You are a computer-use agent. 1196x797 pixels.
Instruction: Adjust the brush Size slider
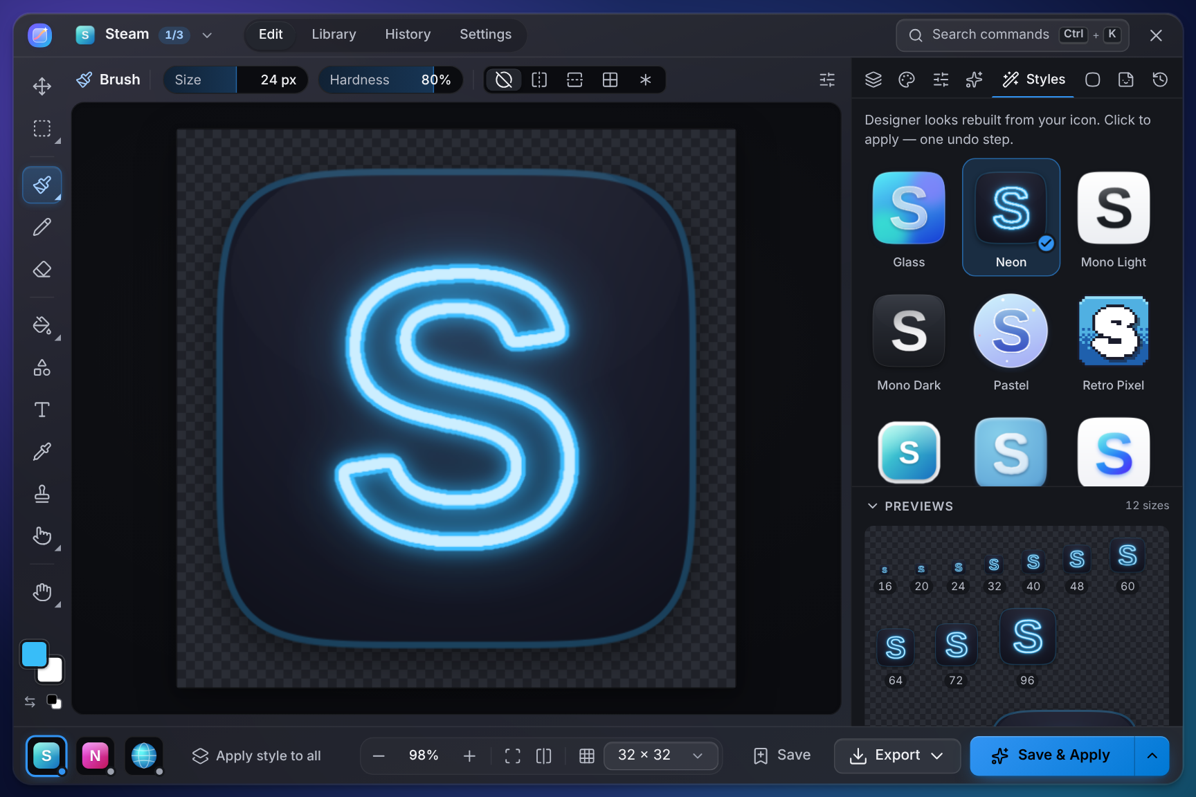point(235,80)
